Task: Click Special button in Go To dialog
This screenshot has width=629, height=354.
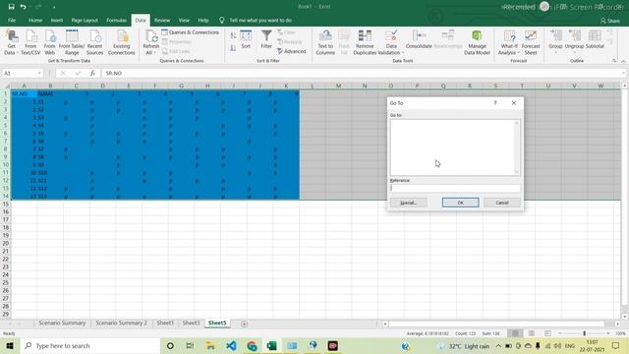Action: (409, 203)
